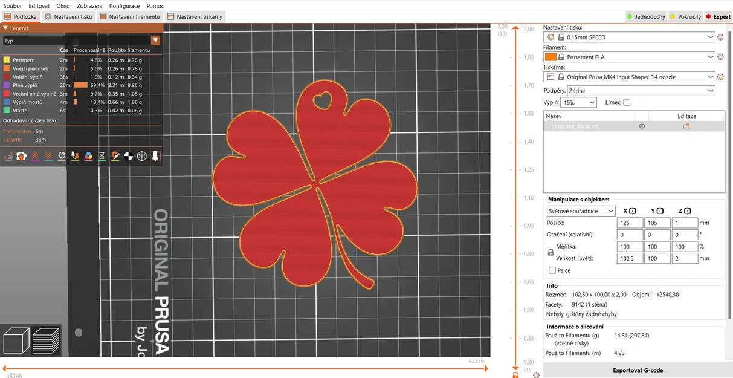Open Výplň infill 15% dropdown

(x=579, y=103)
